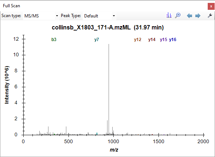Click the y14 ion label
Viewport: 215px width, 157px height.
point(152,40)
